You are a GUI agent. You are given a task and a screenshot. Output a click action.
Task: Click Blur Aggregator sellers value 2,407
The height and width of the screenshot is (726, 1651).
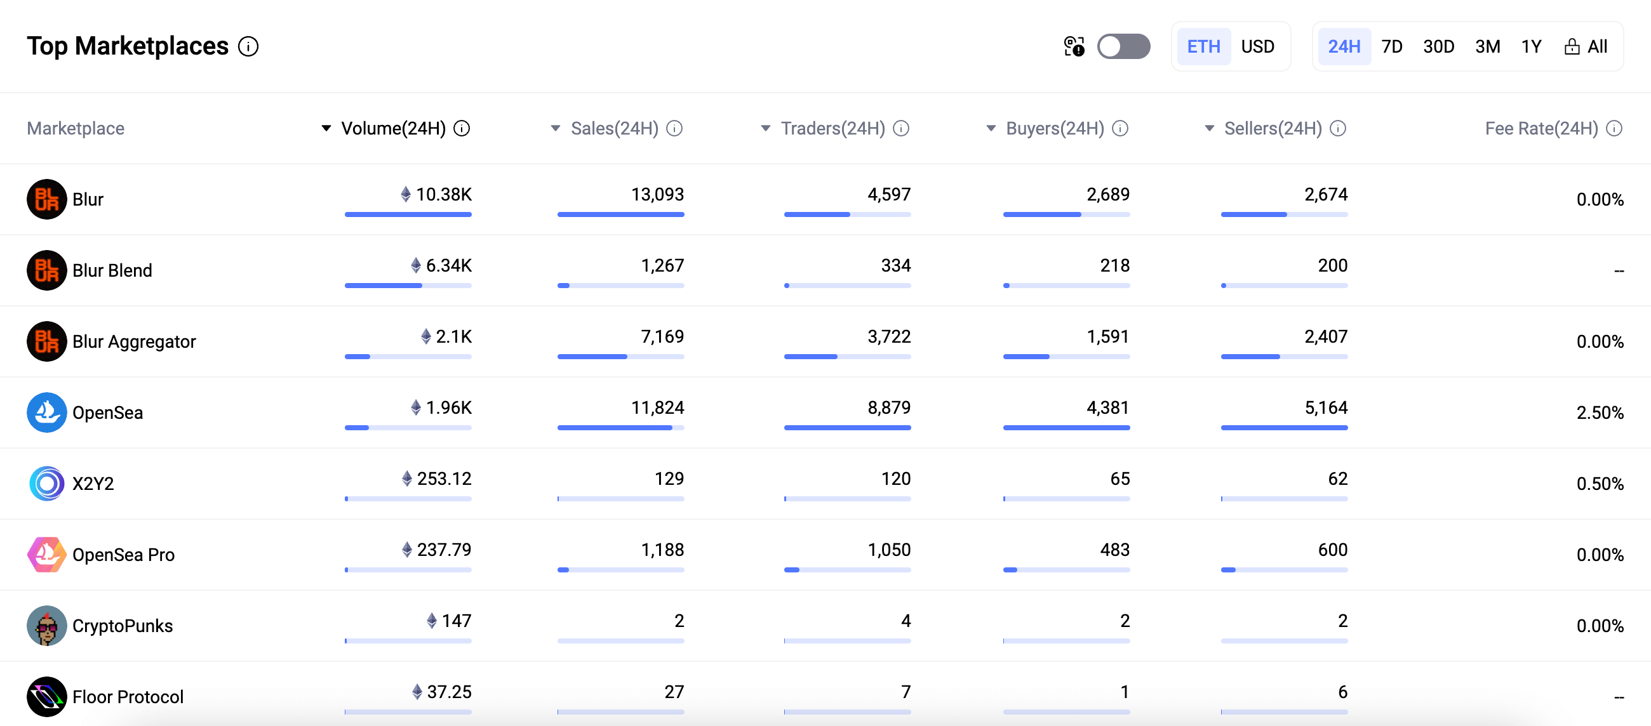pyautogui.click(x=1326, y=336)
